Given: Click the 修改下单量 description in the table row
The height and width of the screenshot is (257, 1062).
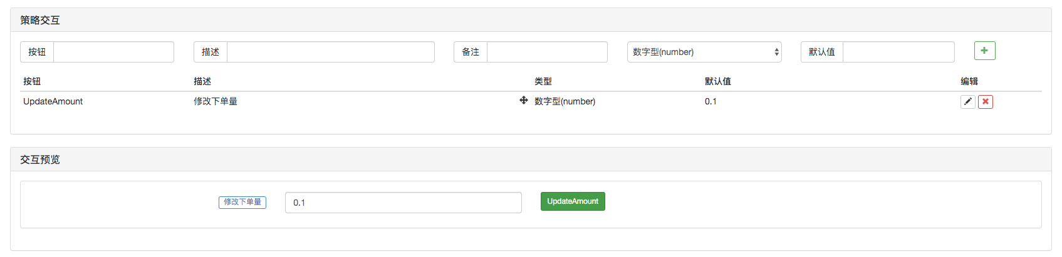Looking at the screenshot, I should (216, 101).
